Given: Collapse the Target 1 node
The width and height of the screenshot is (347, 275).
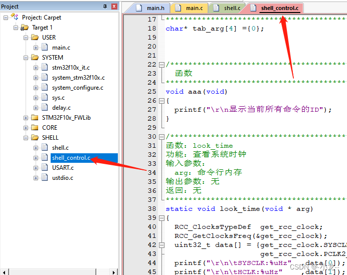Looking at the screenshot, I should [16, 28].
